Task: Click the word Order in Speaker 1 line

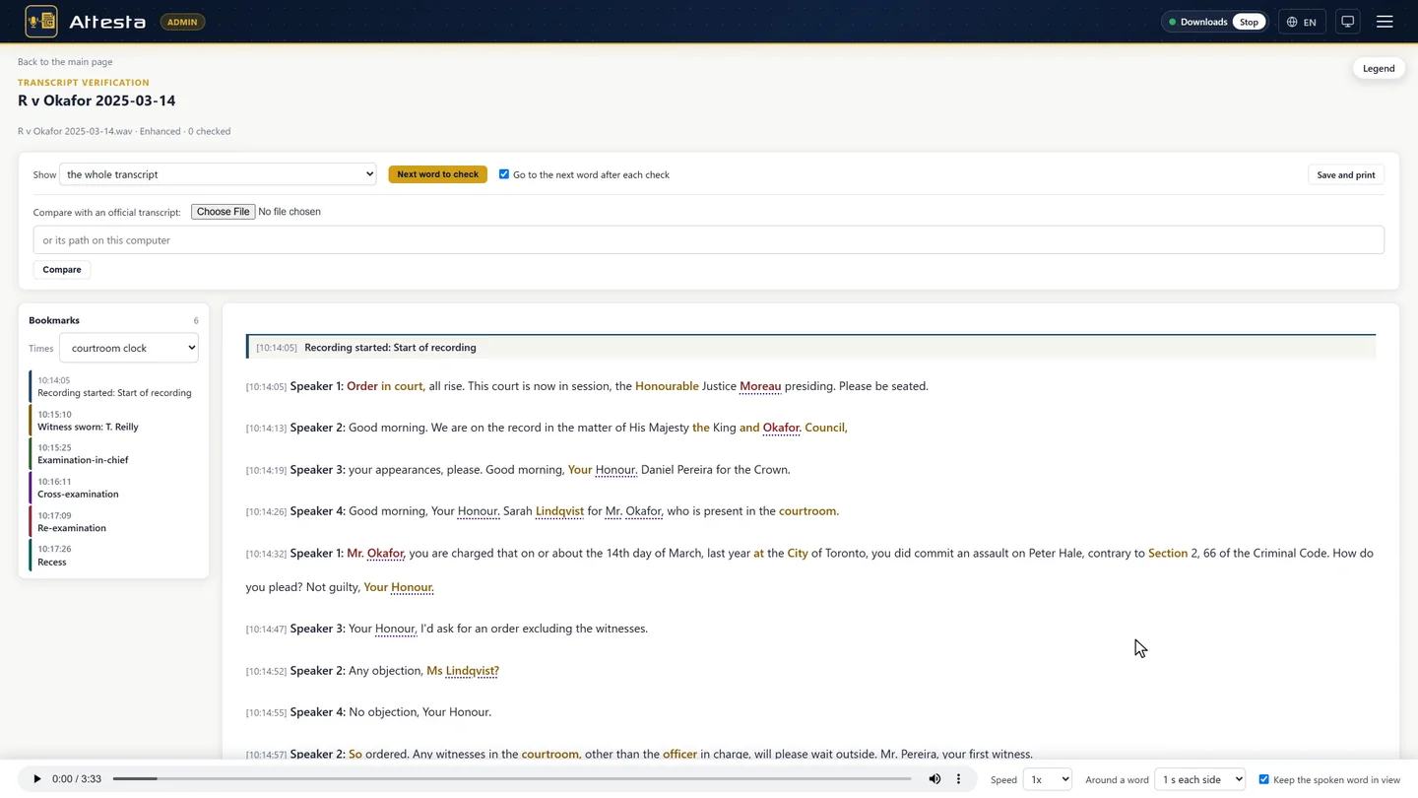Action: [x=362, y=386]
